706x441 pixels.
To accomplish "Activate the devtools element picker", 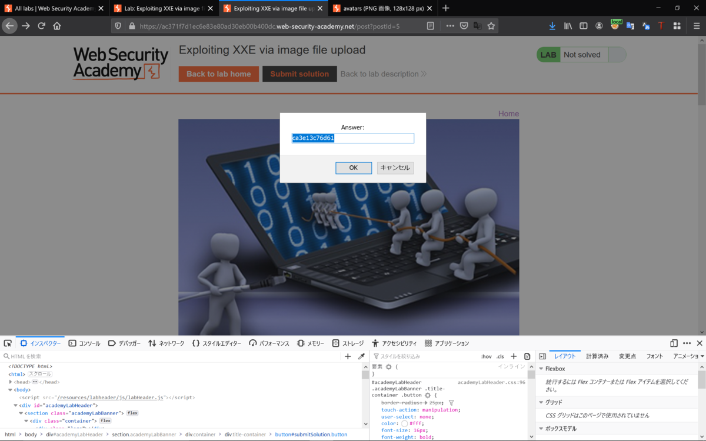I will [8, 343].
